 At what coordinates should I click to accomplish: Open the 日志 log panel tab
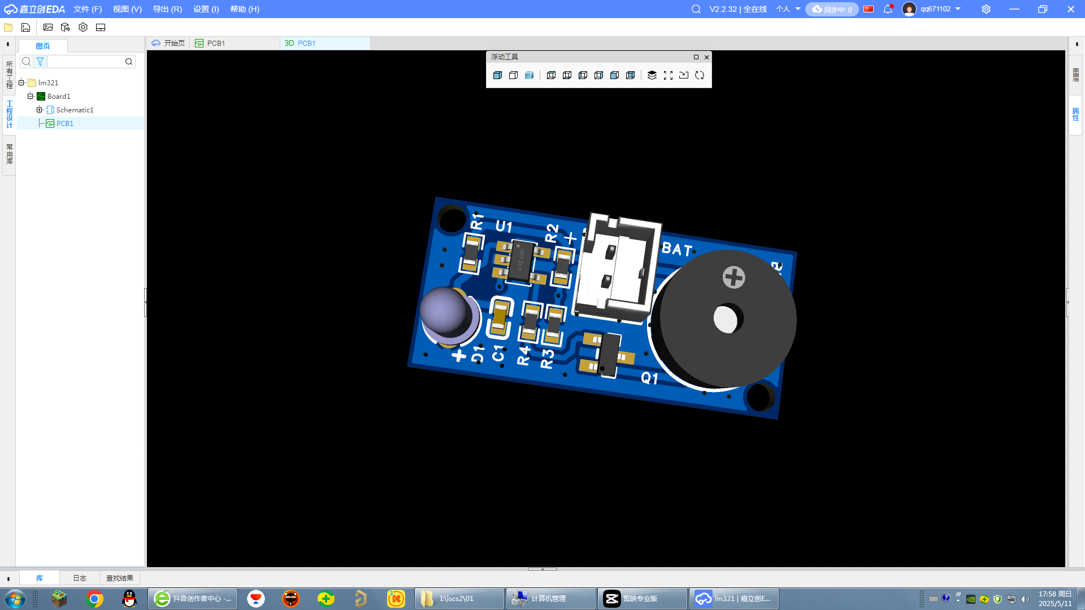[80, 578]
